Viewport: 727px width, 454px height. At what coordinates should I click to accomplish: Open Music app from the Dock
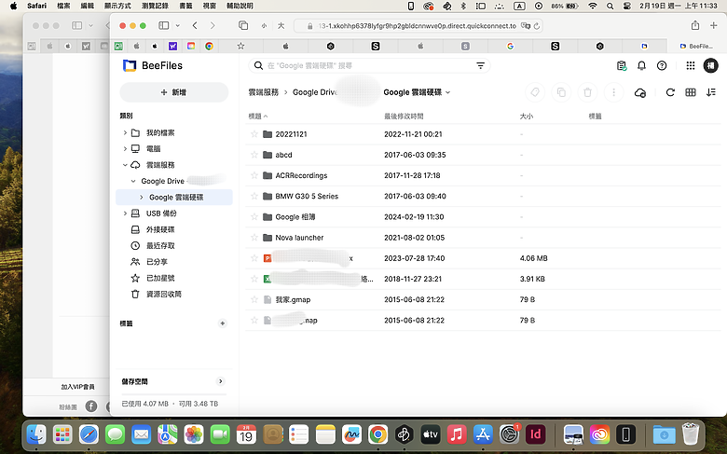coord(457,434)
